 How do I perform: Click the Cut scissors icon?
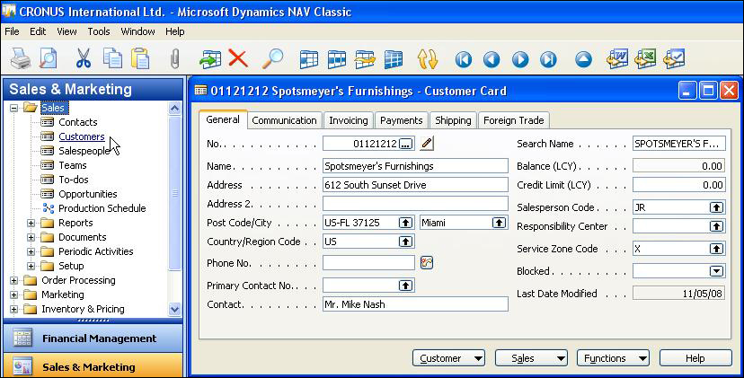pos(84,59)
